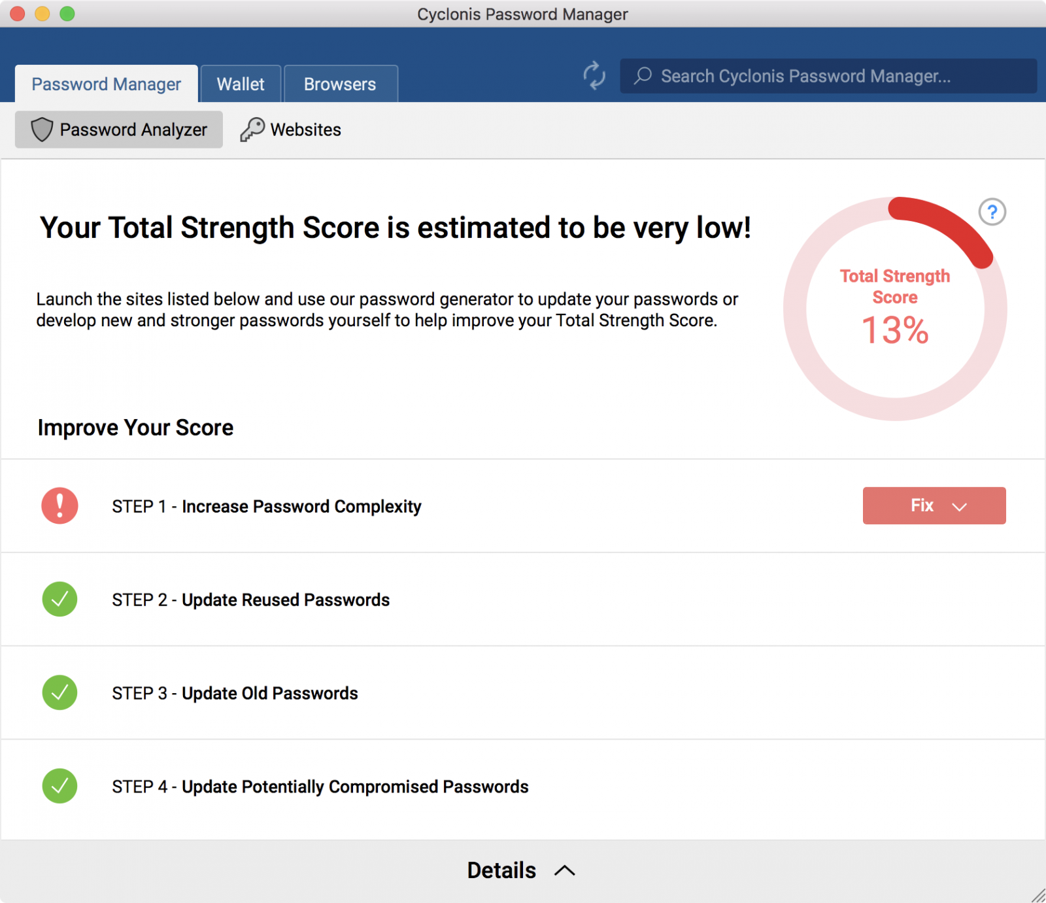
Task: Select Step 2 Update Reused Passwords text
Action: pyautogui.click(x=251, y=600)
